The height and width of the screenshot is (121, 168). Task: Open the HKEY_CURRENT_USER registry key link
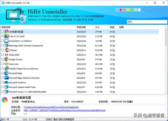pos(65,110)
